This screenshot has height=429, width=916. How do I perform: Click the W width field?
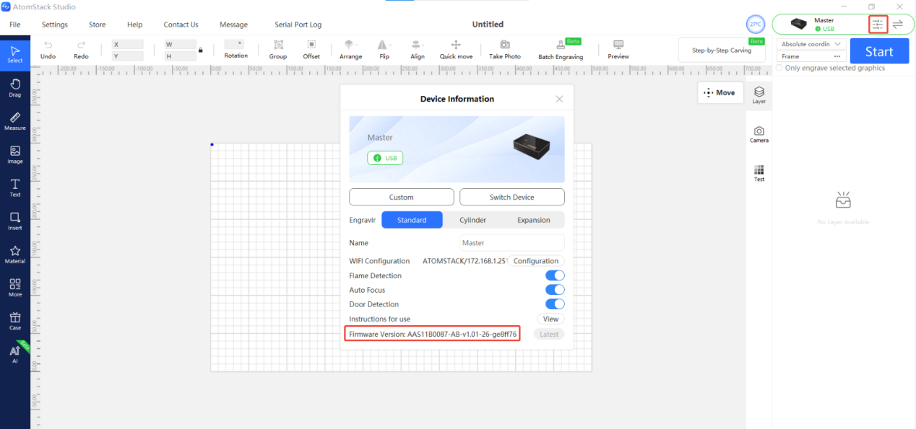coord(180,45)
